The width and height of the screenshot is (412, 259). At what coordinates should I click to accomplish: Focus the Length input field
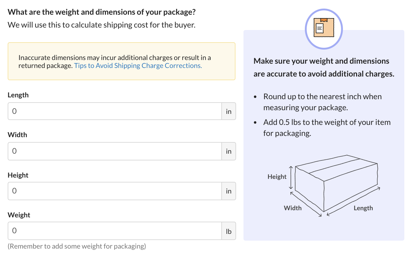[x=115, y=111]
